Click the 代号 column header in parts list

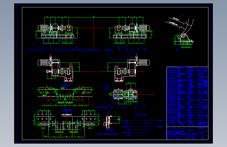click(x=173, y=125)
